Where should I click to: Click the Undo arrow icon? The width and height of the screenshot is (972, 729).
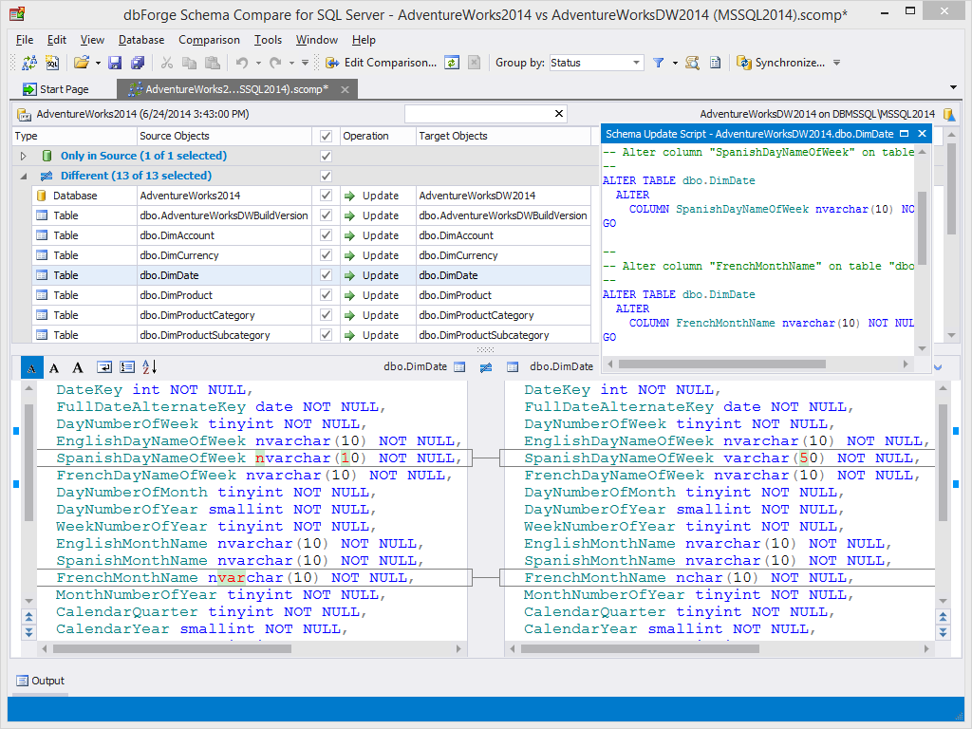pos(242,63)
